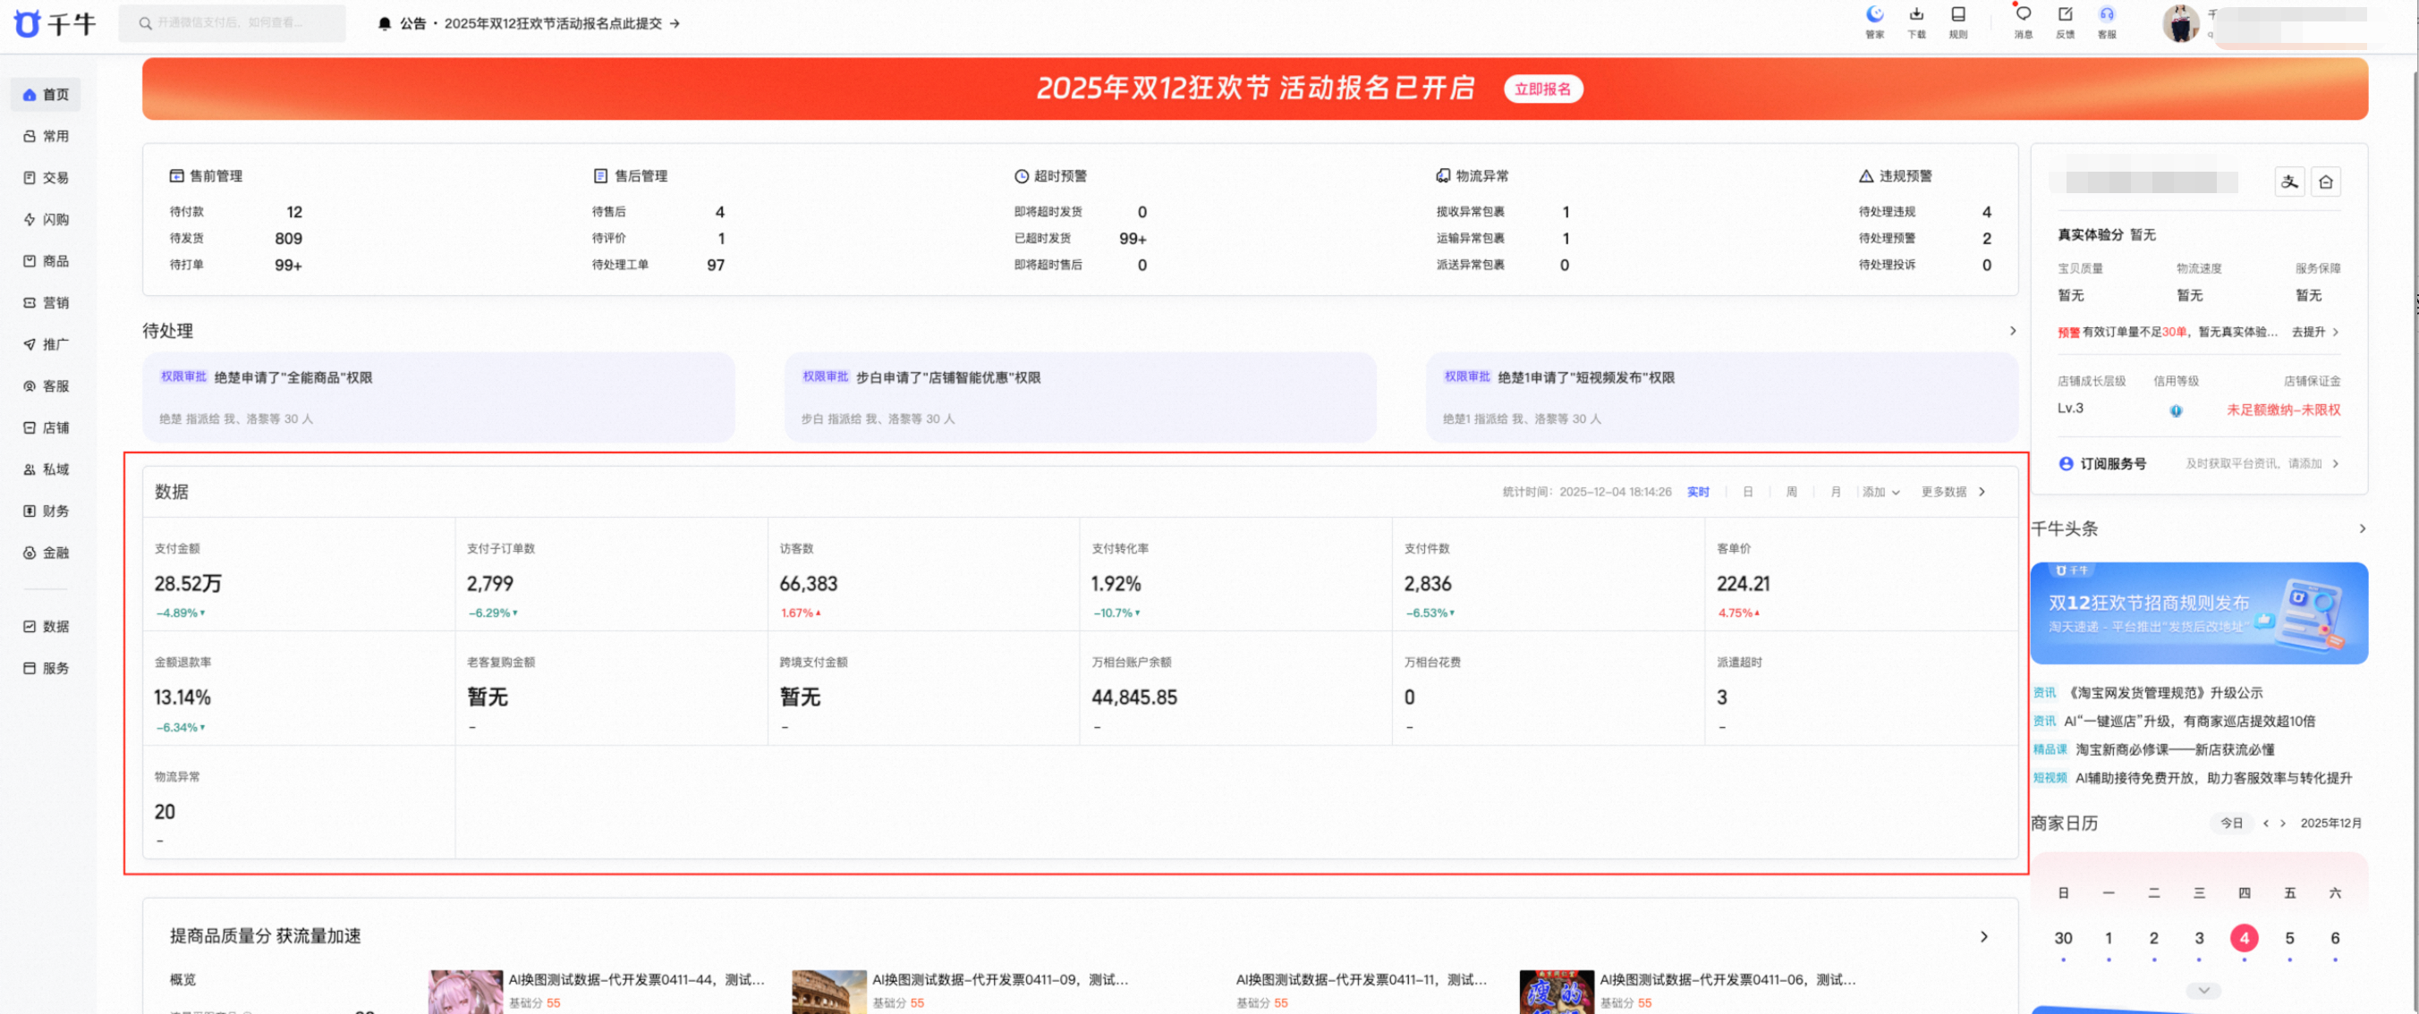The height and width of the screenshot is (1014, 2419).
Task: Click the 未足额缴纳-未限权 deposit status
Action: tap(2283, 410)
